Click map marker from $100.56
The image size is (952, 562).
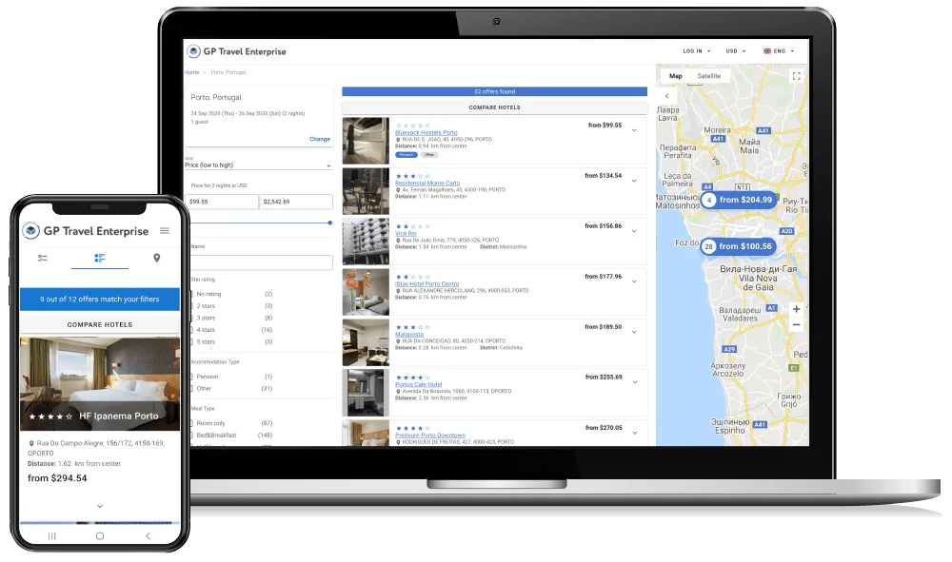point(739,246)
